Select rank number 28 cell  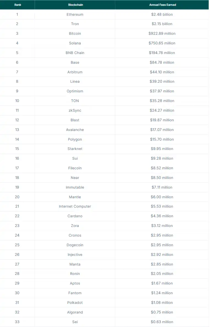(x=17, y=274)
